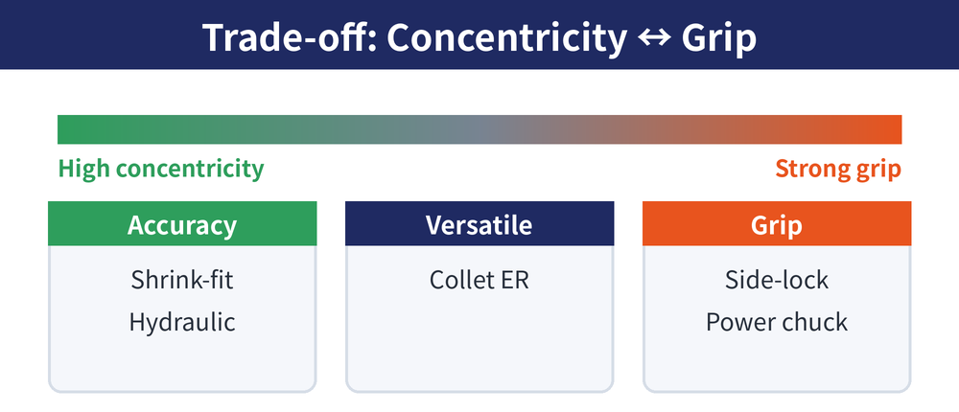Click empty area of Accuracy card body
This screenshot has width=959, height=412.
coord(182,366)
